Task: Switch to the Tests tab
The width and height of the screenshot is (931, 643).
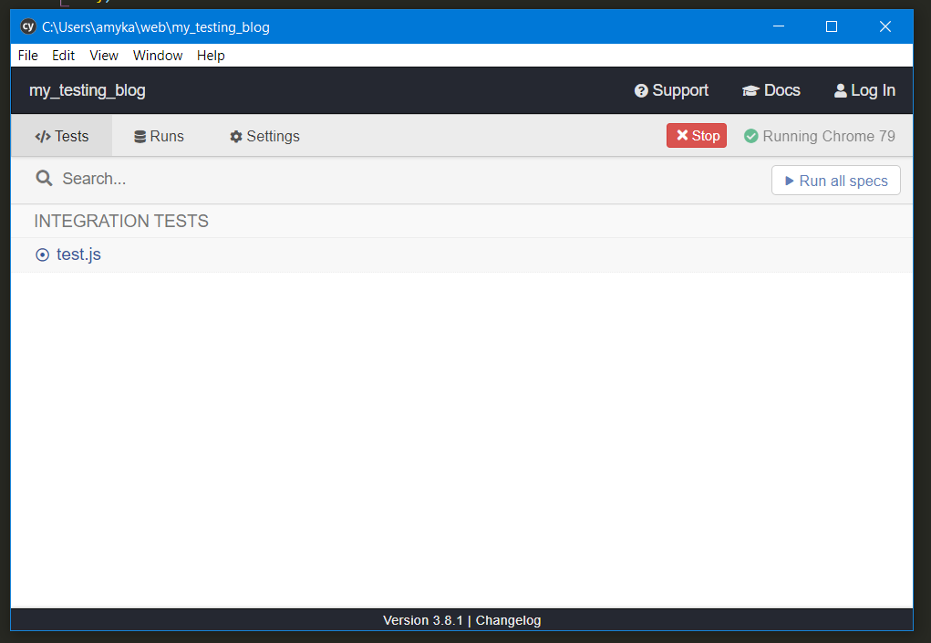Action: pos(62,136)
